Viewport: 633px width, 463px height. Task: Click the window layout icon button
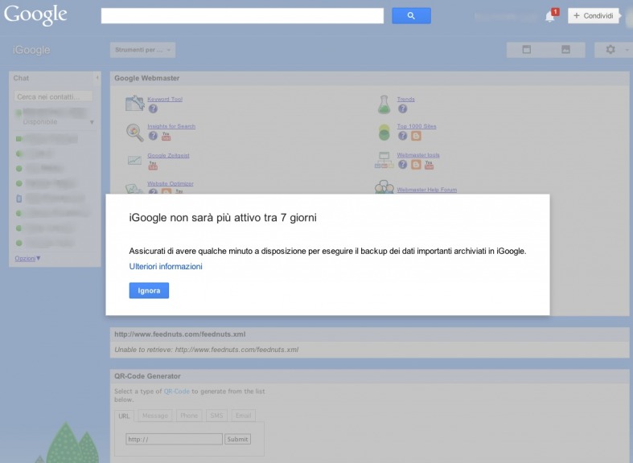point(527,50)
